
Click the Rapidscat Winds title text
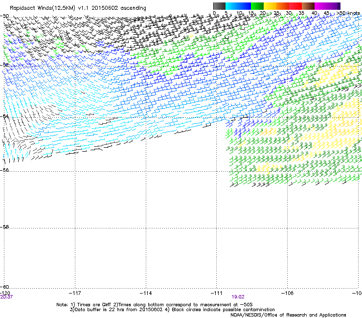coord(78,8)
